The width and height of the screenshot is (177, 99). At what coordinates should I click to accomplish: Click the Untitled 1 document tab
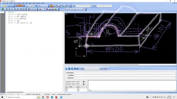tap(19, 5)
